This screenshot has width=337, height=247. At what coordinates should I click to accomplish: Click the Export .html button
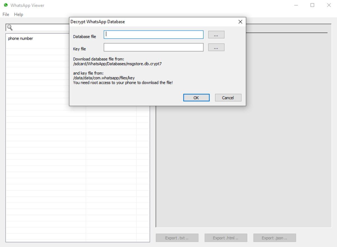(226, 238)
